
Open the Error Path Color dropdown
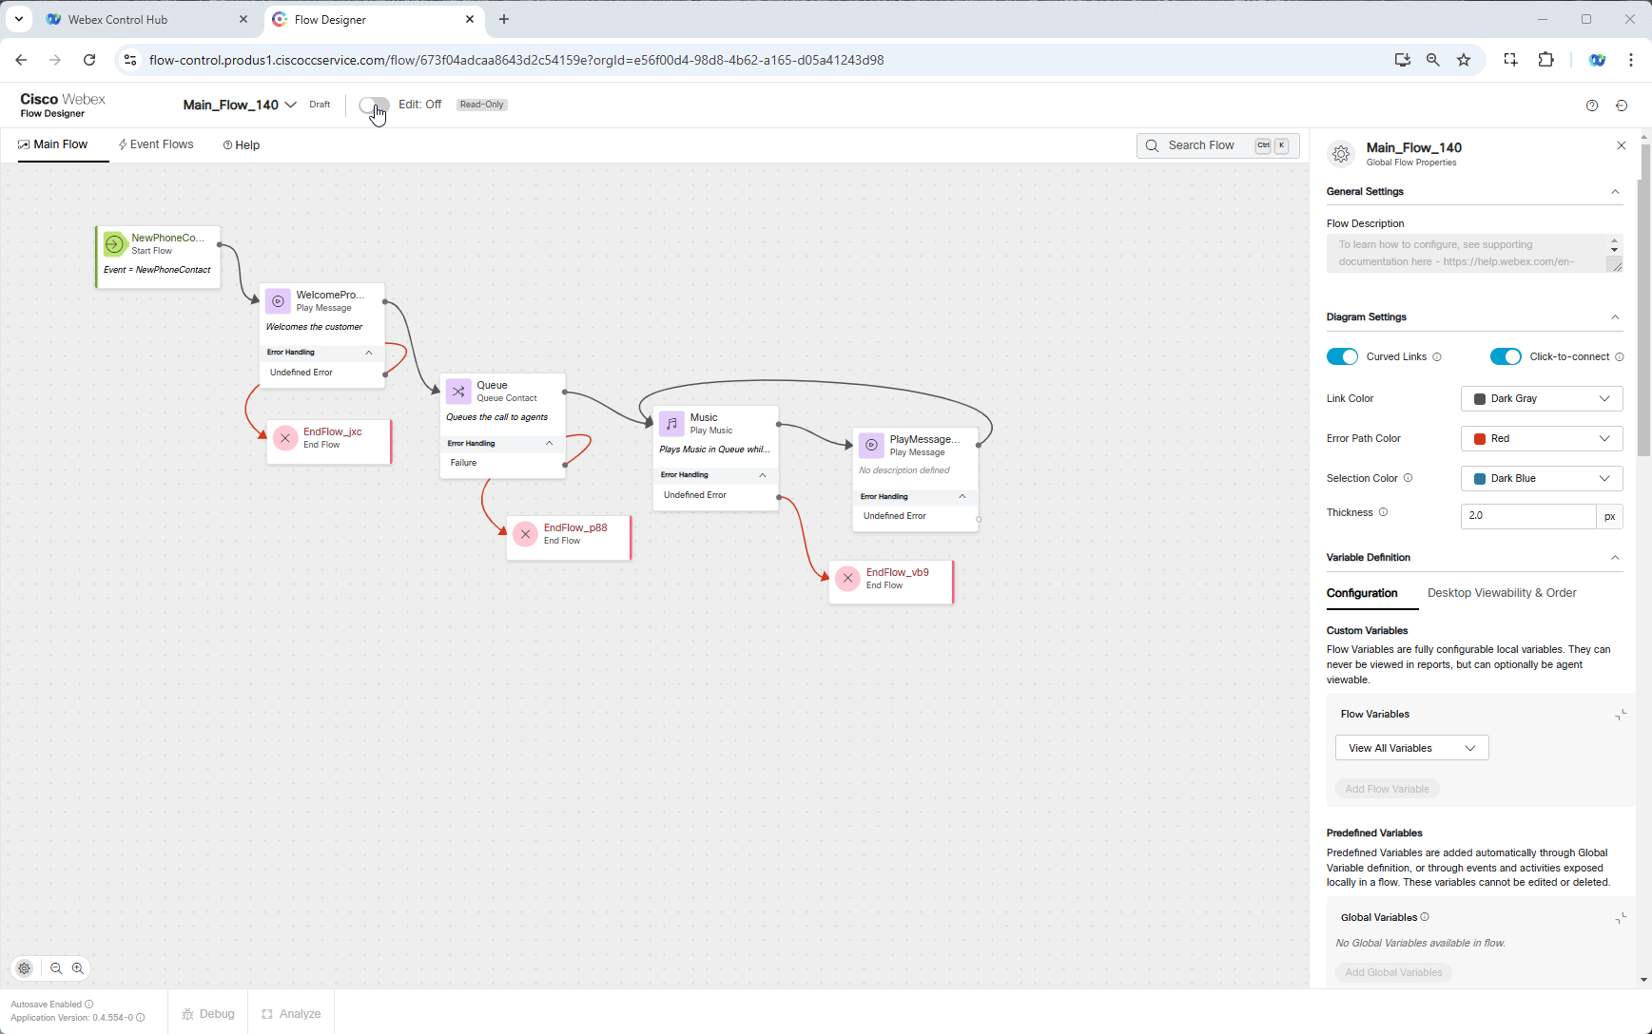(1542, 439)
